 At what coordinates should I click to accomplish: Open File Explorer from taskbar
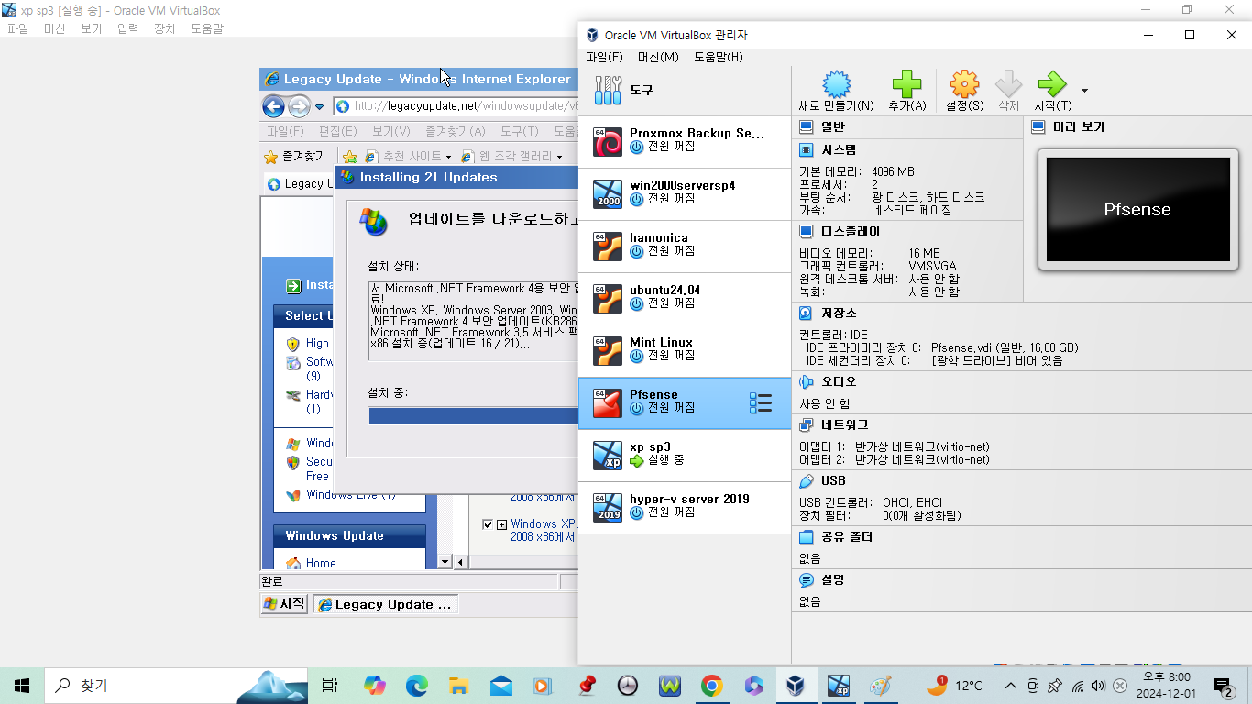click(459, 685)
